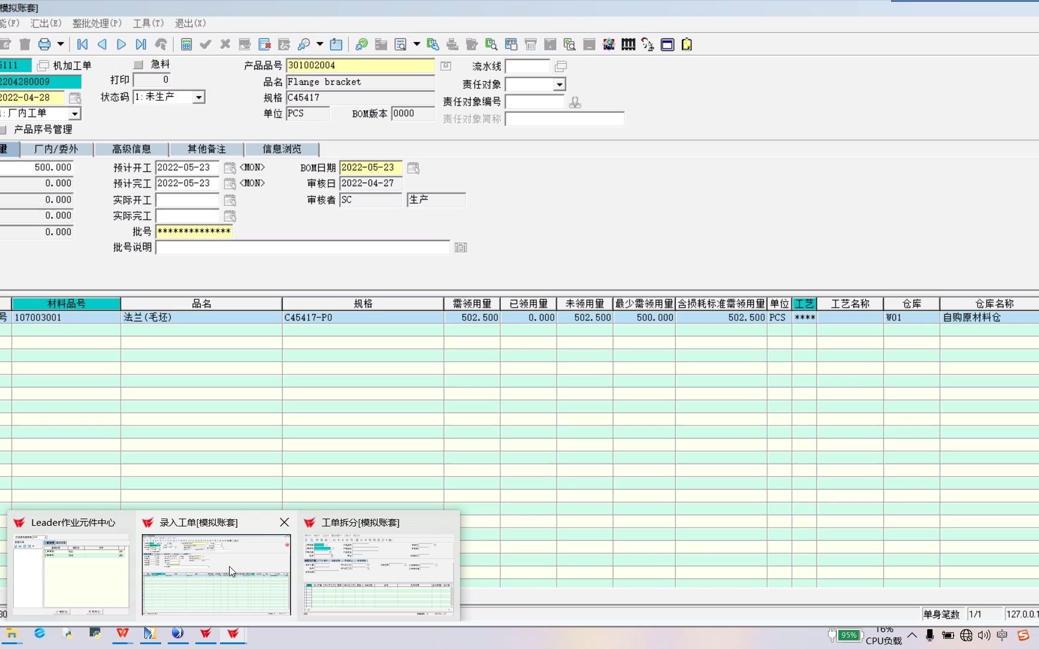Click the person icon next to 责任对象编号

click(x=575, y=102)
